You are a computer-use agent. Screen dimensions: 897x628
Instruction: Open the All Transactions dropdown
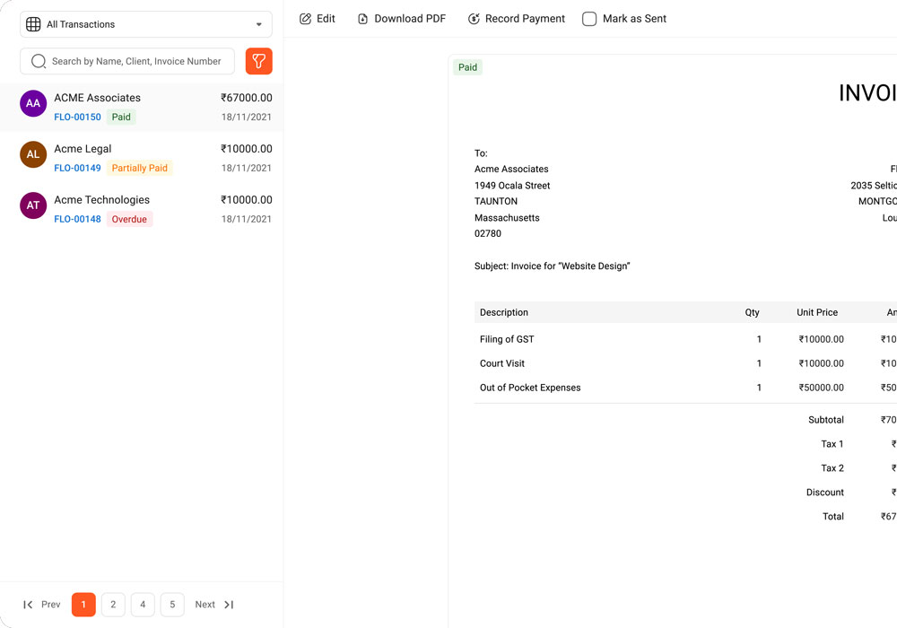[146, 24]
